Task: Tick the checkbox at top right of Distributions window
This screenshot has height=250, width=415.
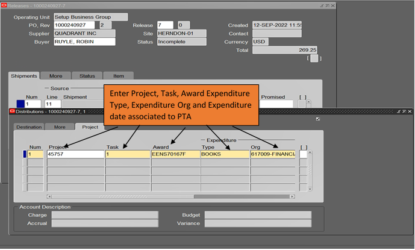Action: (317, 119)
